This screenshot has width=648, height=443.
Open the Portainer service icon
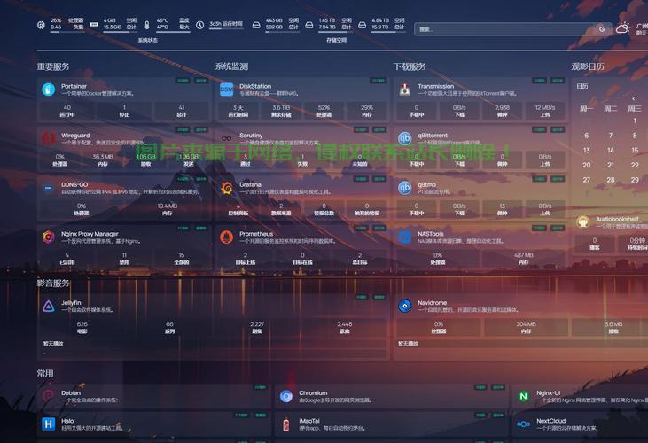pyautogui.click(x=49, y=89)
